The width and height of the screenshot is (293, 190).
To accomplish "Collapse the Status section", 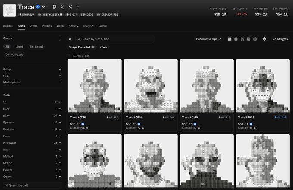I will [x=60, y=38].
